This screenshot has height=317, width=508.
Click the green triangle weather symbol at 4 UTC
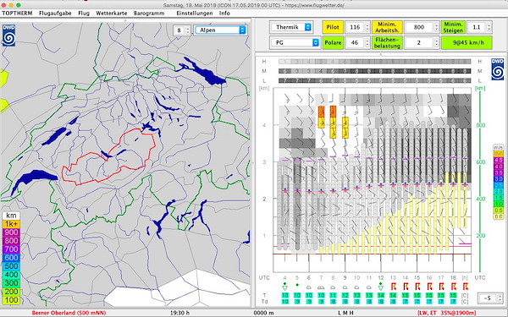click(x=284, y=287)
